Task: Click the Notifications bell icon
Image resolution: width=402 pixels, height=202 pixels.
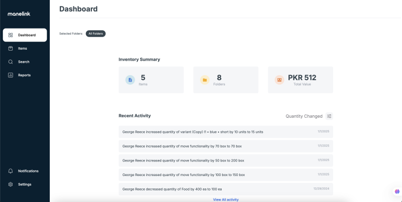Action: click(11, 171)
